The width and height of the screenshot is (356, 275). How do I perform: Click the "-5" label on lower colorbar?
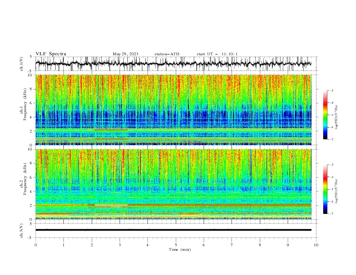pyautogui.click(x=331, y=189)
